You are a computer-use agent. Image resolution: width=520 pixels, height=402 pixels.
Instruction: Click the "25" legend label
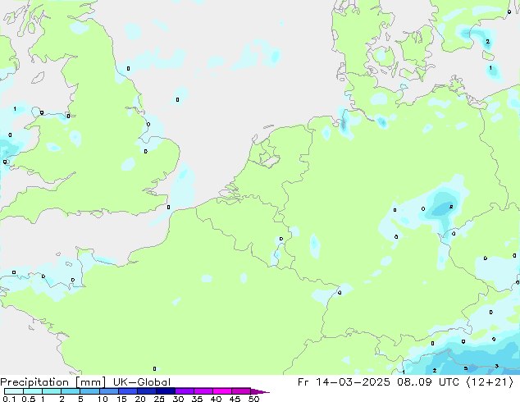pos(159,399)
